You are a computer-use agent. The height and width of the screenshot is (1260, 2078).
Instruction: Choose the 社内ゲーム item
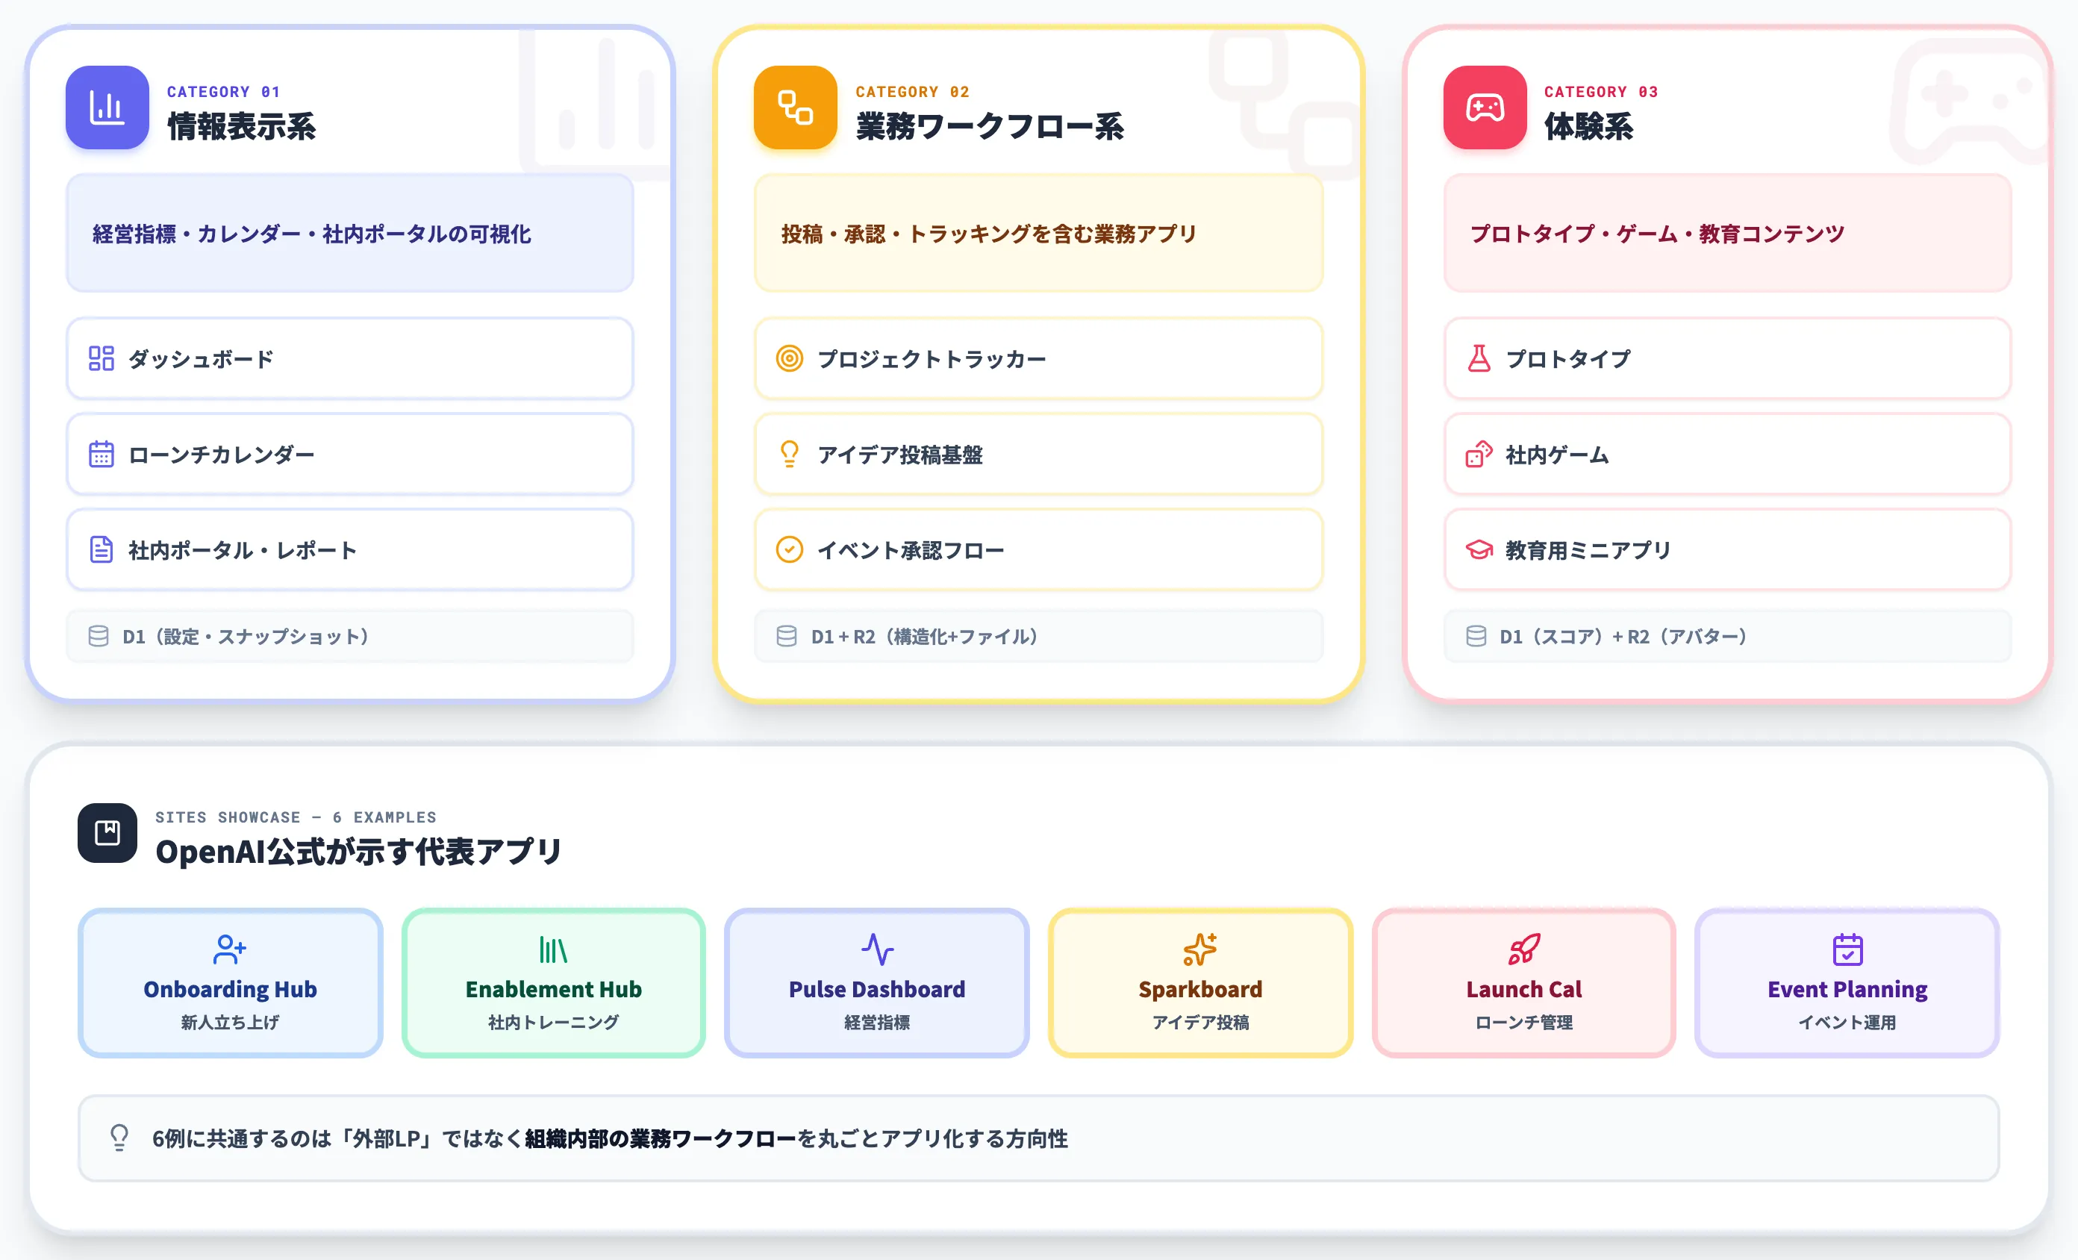(1727, 454)
